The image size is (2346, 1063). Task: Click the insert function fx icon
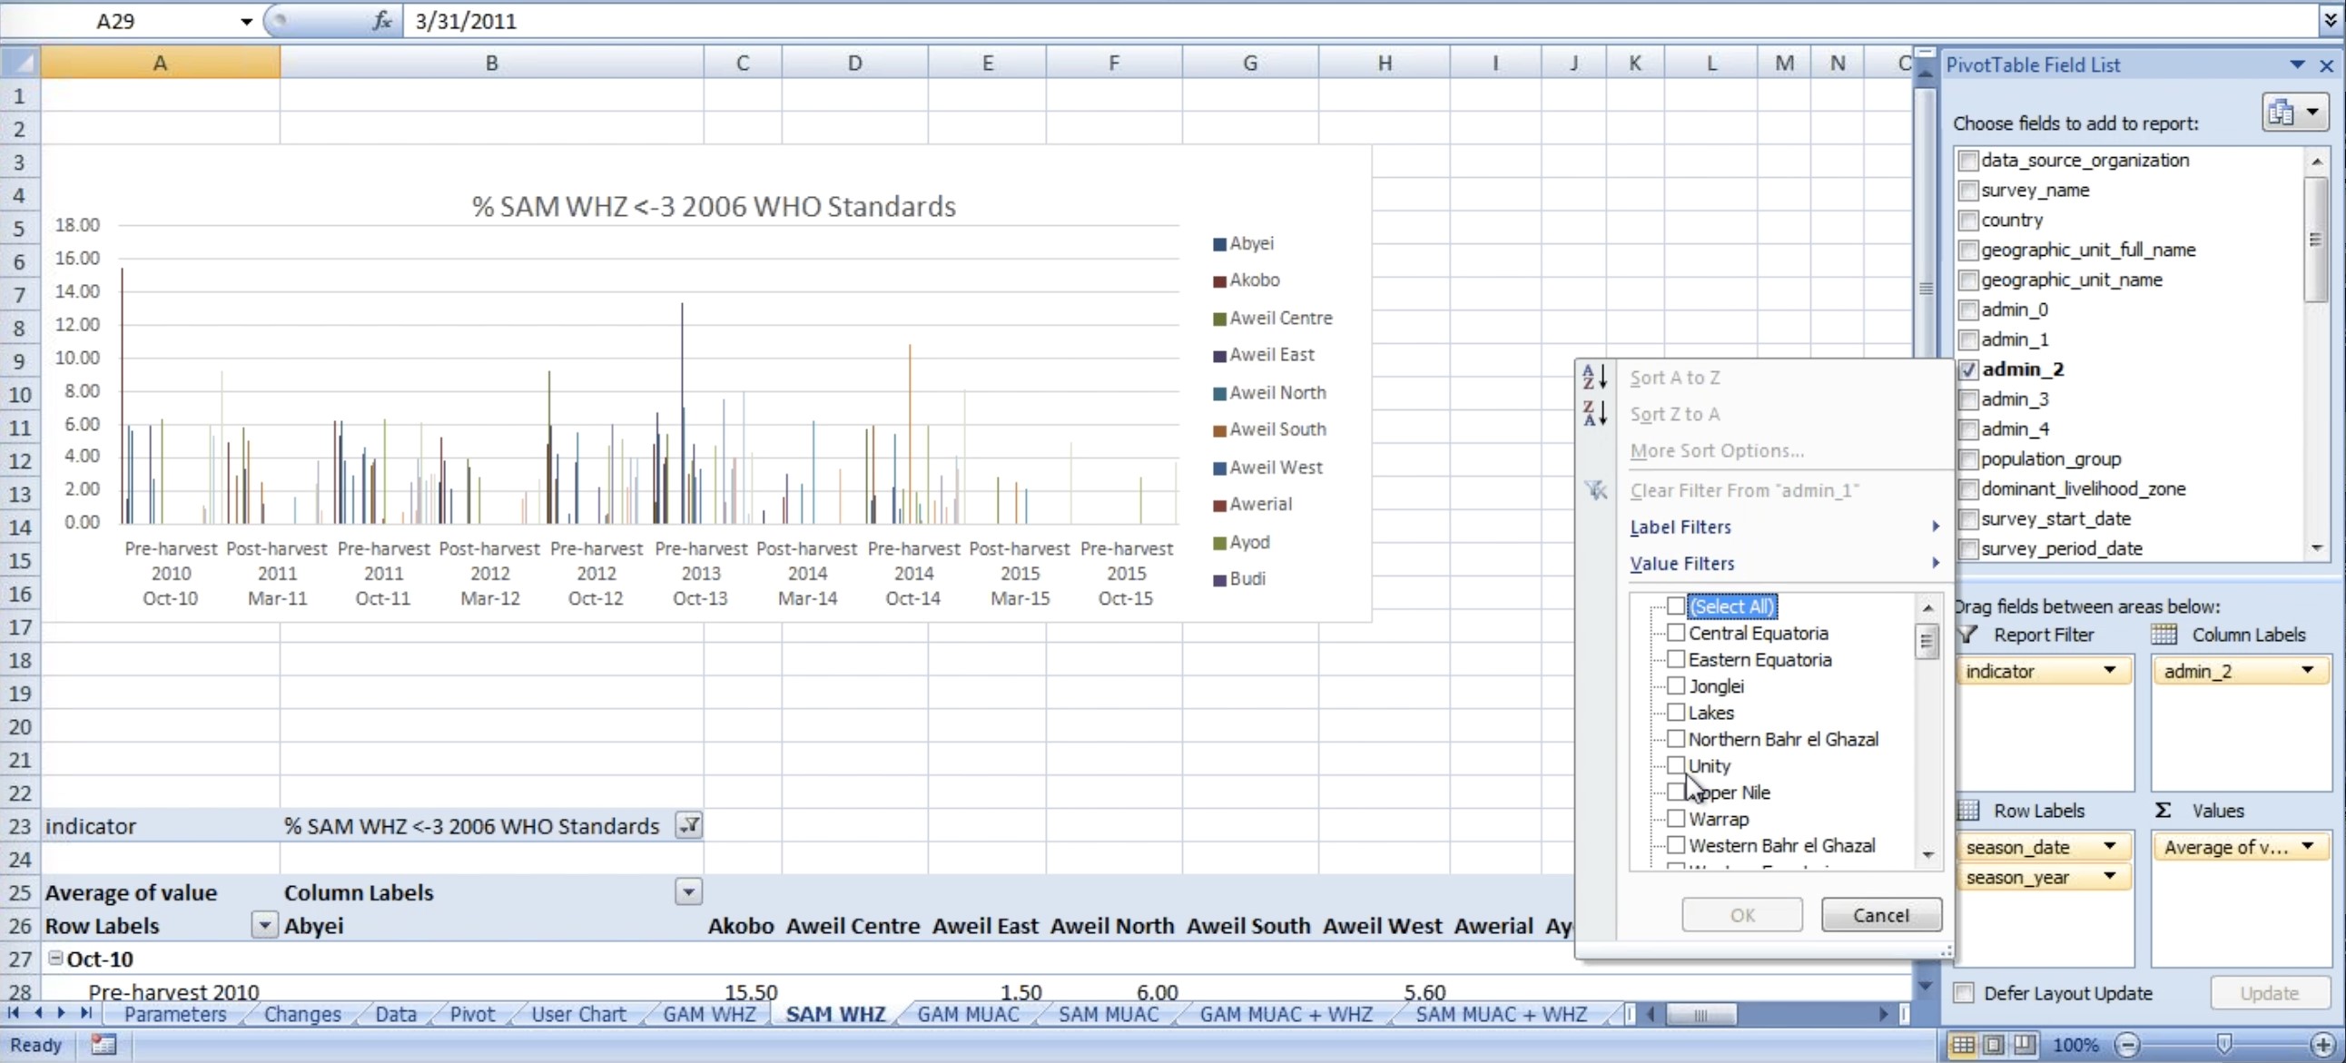coord(382,20)
